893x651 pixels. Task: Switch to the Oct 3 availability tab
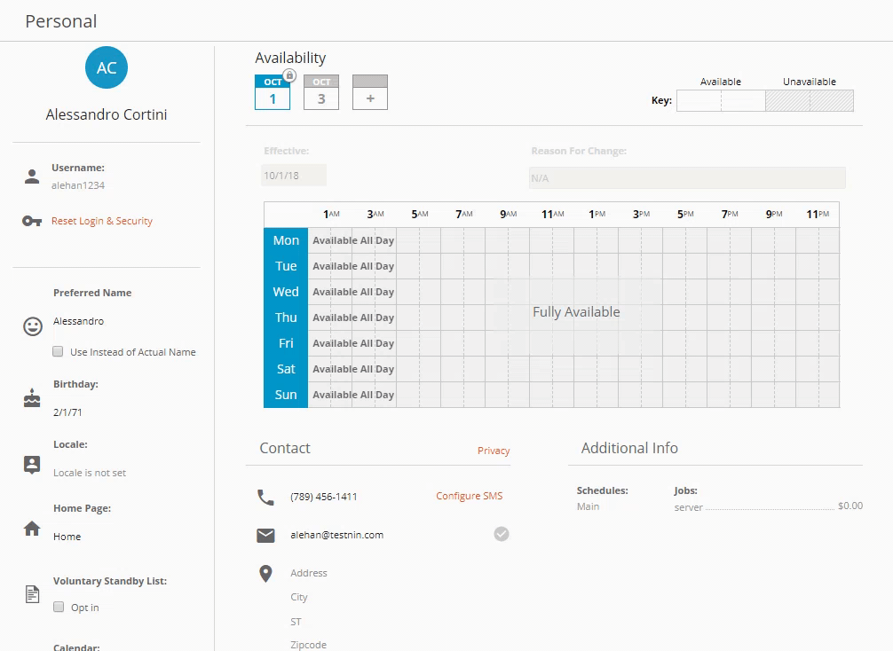pyautogui.click(x=321, y=92)
